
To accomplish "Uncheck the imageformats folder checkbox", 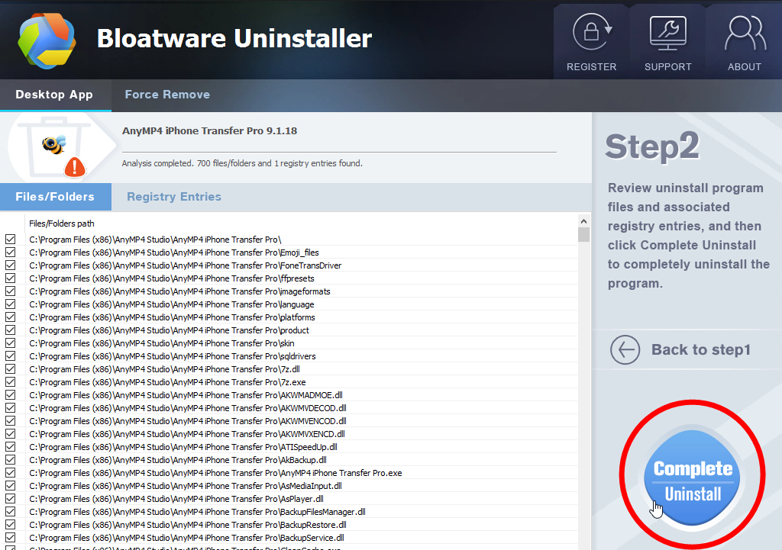I will [10, 291].
